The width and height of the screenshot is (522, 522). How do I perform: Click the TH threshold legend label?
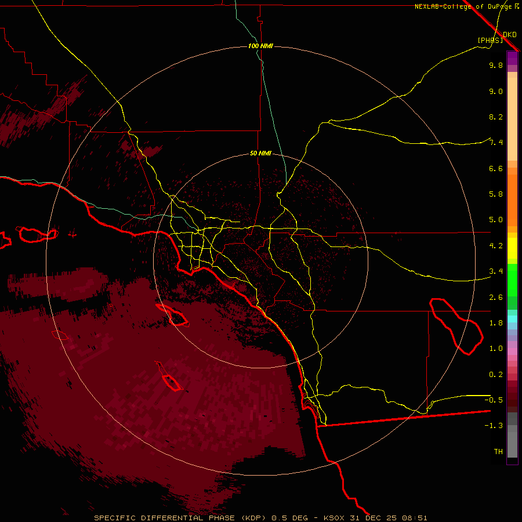coord(498,452)
